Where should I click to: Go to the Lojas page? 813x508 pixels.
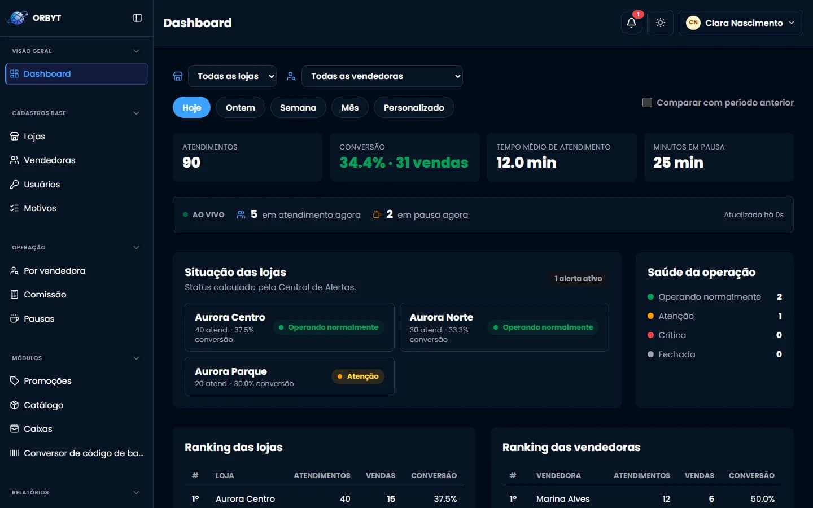coord(77,136)
